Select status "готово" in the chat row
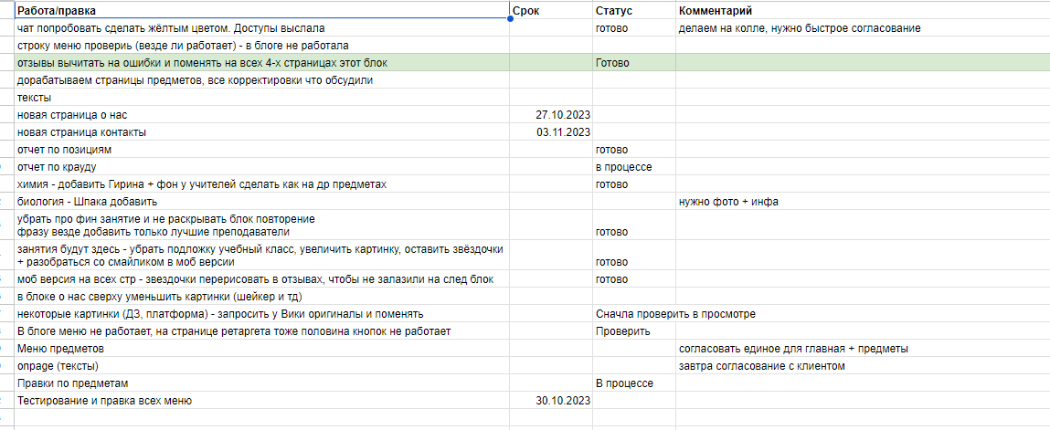This screenshot has width=1050, height=430. (634, 28)
